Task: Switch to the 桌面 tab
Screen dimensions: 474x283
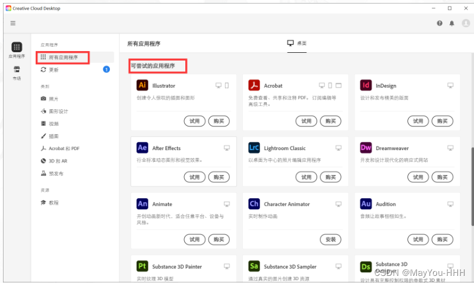Action: (297, 43)
